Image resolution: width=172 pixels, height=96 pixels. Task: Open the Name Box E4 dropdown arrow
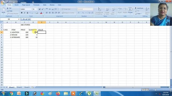coord(19,19)
